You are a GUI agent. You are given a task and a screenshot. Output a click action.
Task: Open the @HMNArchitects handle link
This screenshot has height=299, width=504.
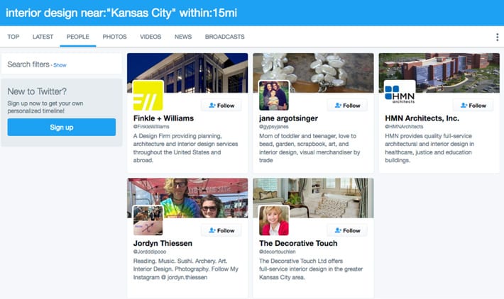tap(404, 127)
